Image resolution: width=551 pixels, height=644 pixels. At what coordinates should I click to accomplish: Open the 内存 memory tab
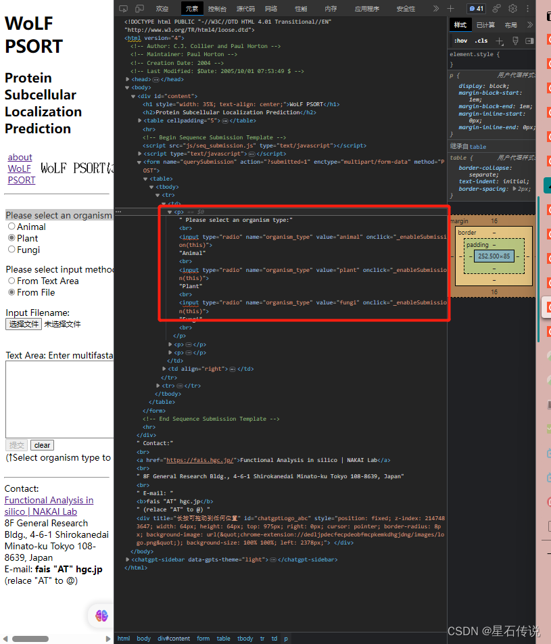point(331,9)
